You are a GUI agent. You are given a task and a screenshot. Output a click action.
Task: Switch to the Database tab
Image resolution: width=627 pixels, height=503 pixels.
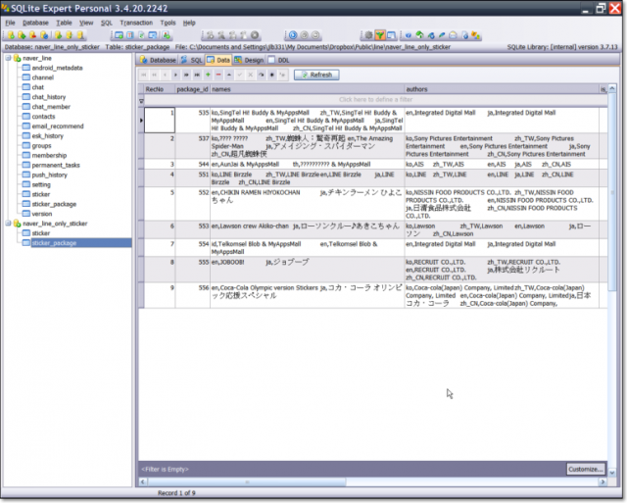click(158, 60)
